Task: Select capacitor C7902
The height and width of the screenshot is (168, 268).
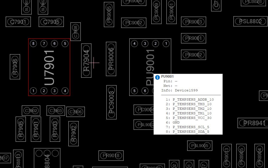Action: pos(31,111)
